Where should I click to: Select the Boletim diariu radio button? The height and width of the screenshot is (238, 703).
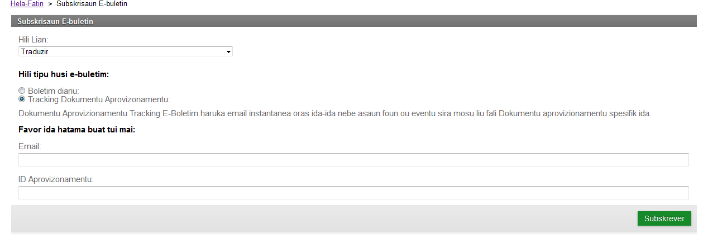[22, 91]
